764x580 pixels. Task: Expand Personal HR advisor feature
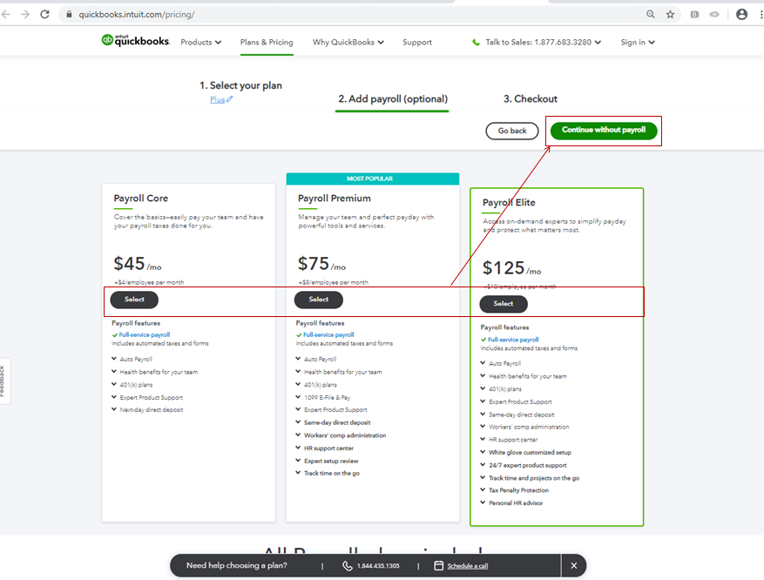511,503
